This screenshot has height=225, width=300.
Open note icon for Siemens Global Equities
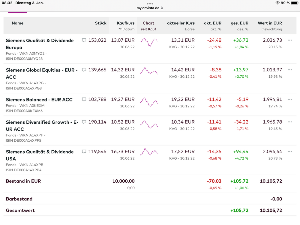point(84,70)
